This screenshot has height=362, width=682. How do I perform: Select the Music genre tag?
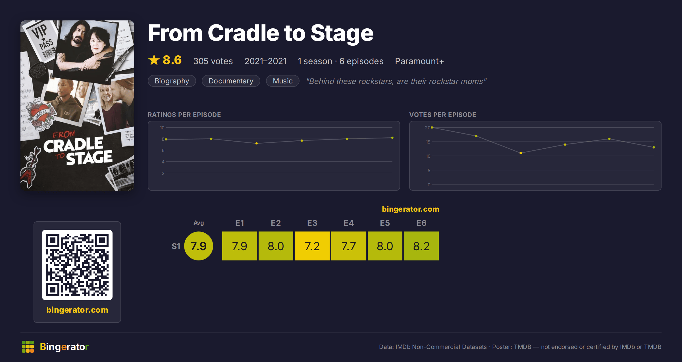click(x=283, y=81)
